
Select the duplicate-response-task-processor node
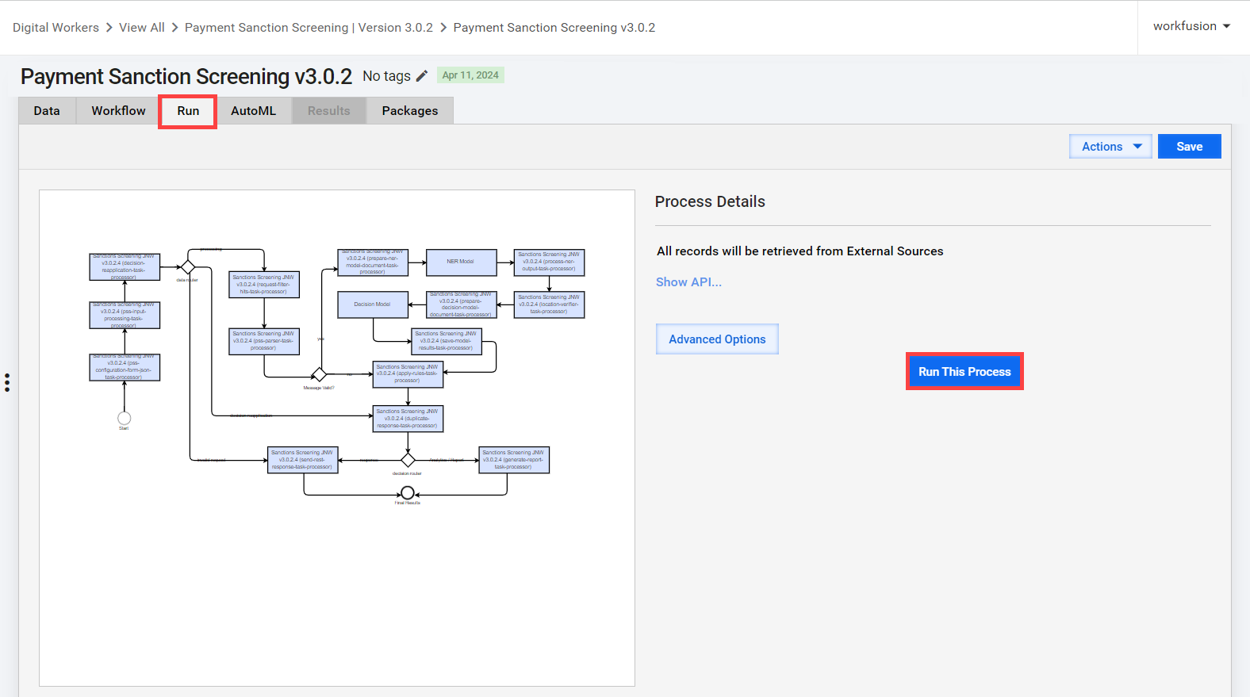tap(408, 419)
